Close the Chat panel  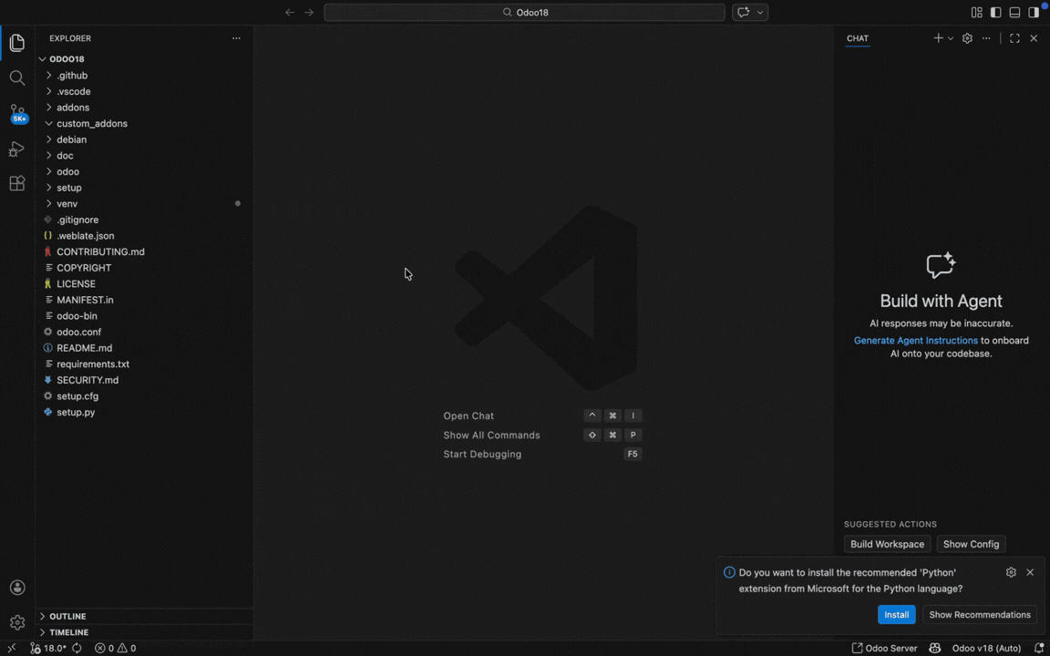[1034, 38]
